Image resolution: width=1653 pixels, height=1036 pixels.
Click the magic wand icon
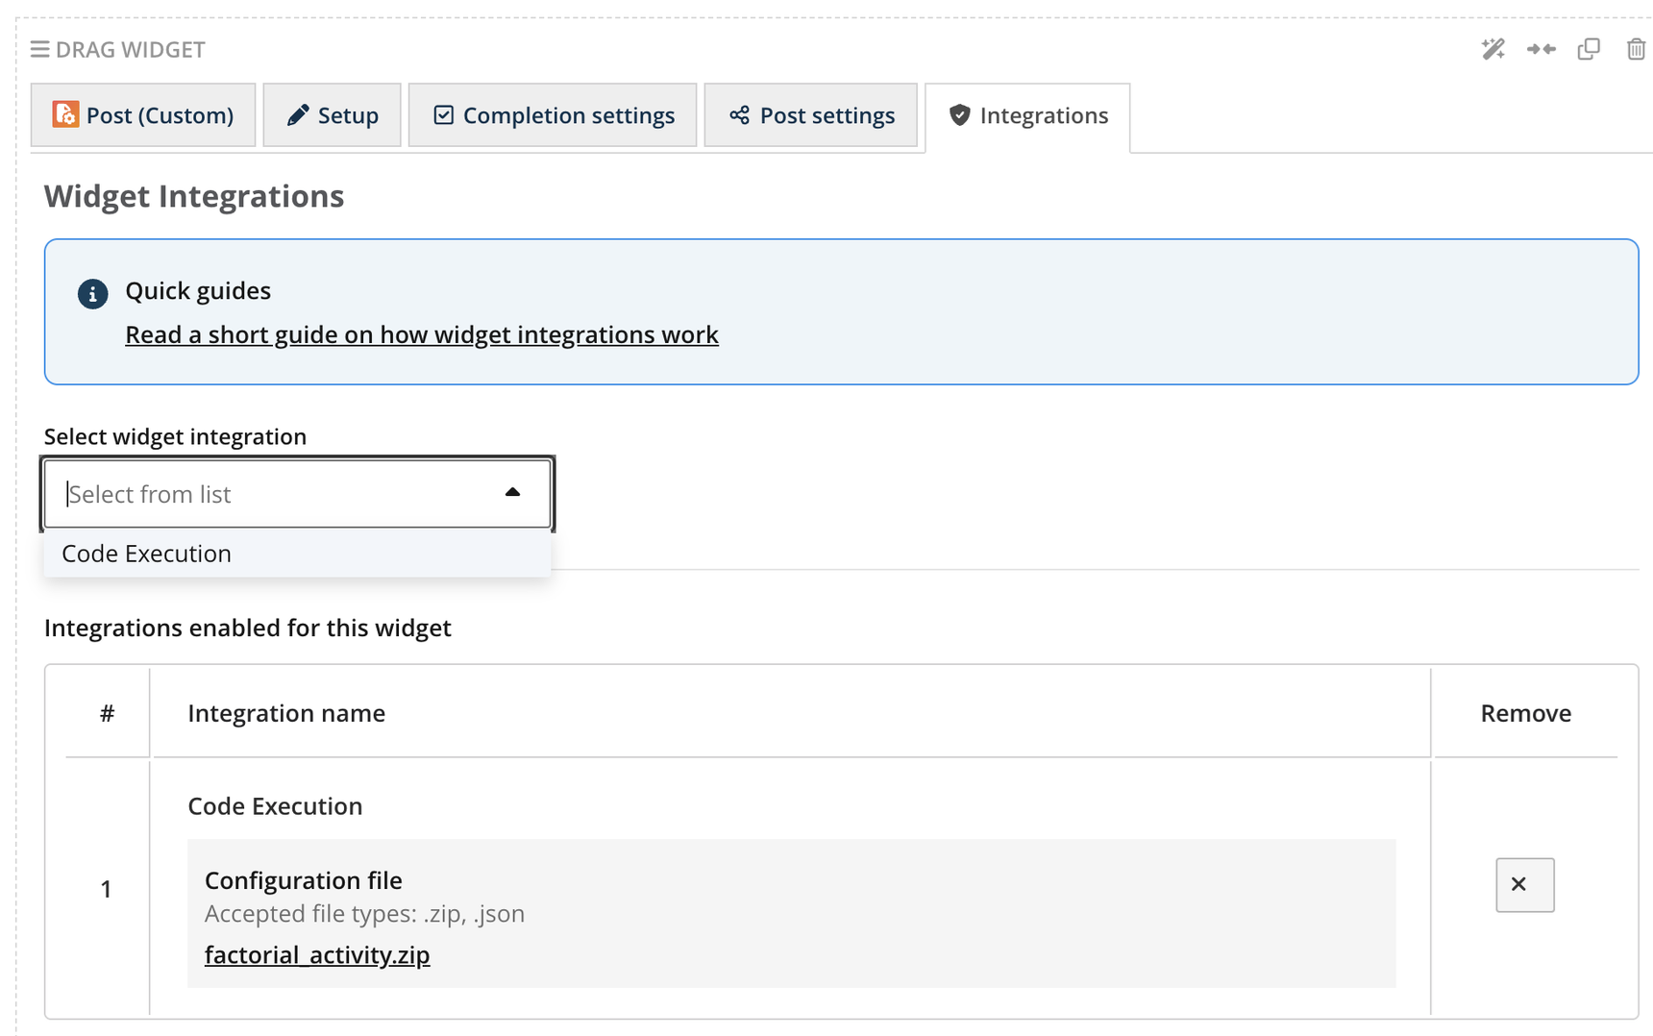tap(1493, 49)
